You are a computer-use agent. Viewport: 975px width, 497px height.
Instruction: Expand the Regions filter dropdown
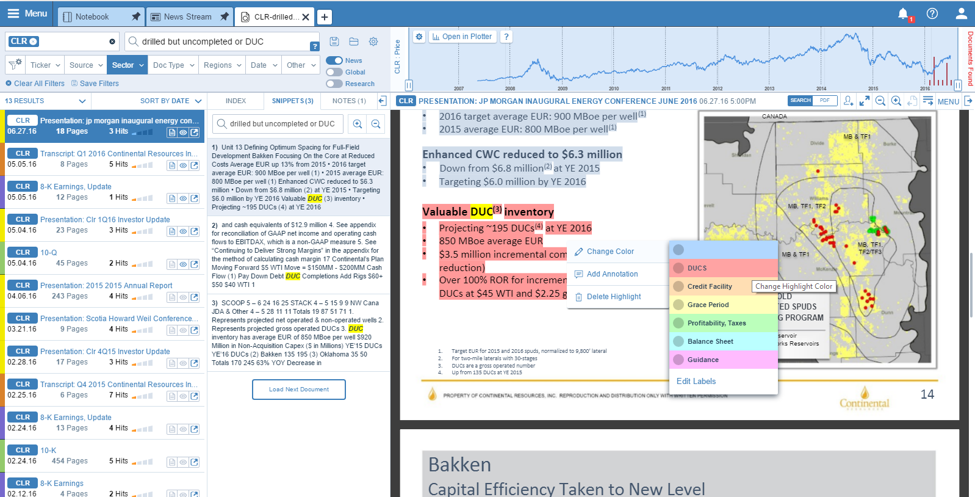222,65
